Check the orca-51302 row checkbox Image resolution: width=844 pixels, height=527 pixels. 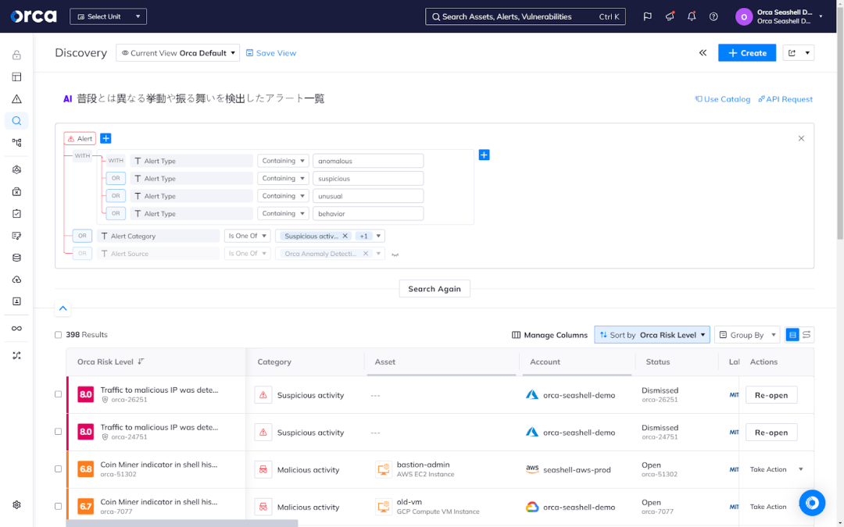click(x=58, y=469)
